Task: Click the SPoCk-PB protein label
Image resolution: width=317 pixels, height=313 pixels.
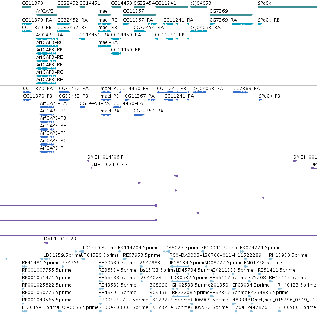Action: (269, 96)
